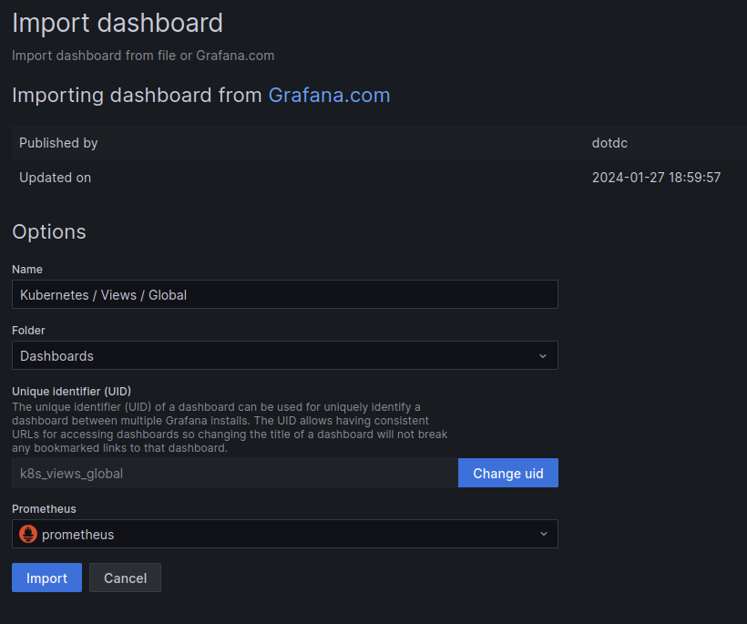
Task: Click the Prometheus flame icon
Action: (28, 534)
